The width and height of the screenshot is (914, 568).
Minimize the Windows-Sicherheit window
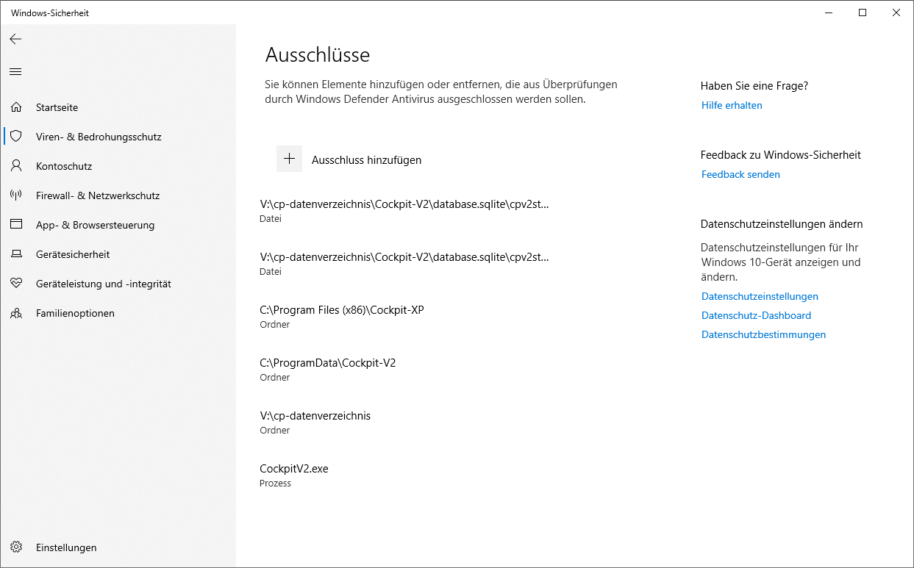click(829, 12)
